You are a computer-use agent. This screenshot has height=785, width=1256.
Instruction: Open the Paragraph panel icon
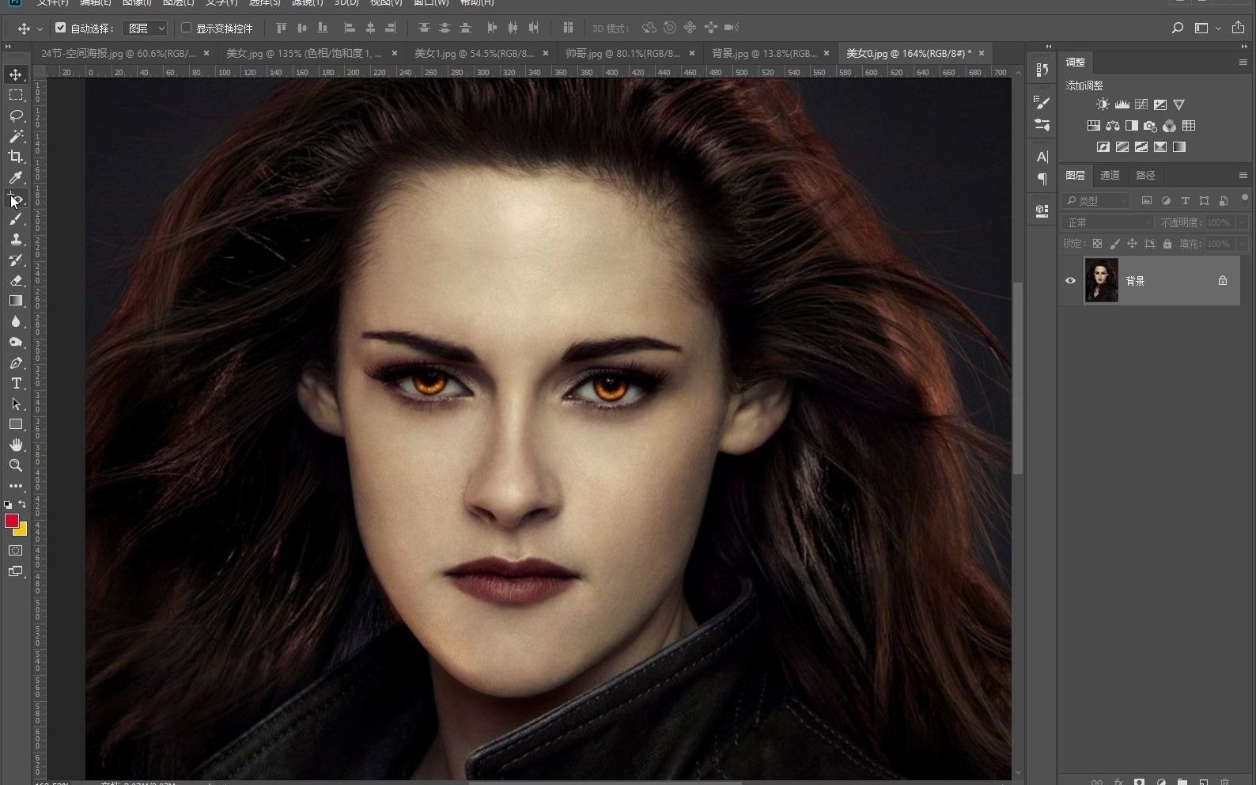[1042, 178]
